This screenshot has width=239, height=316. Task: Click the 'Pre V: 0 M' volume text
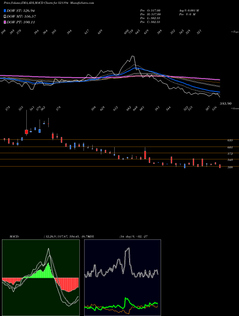point(187,14)
